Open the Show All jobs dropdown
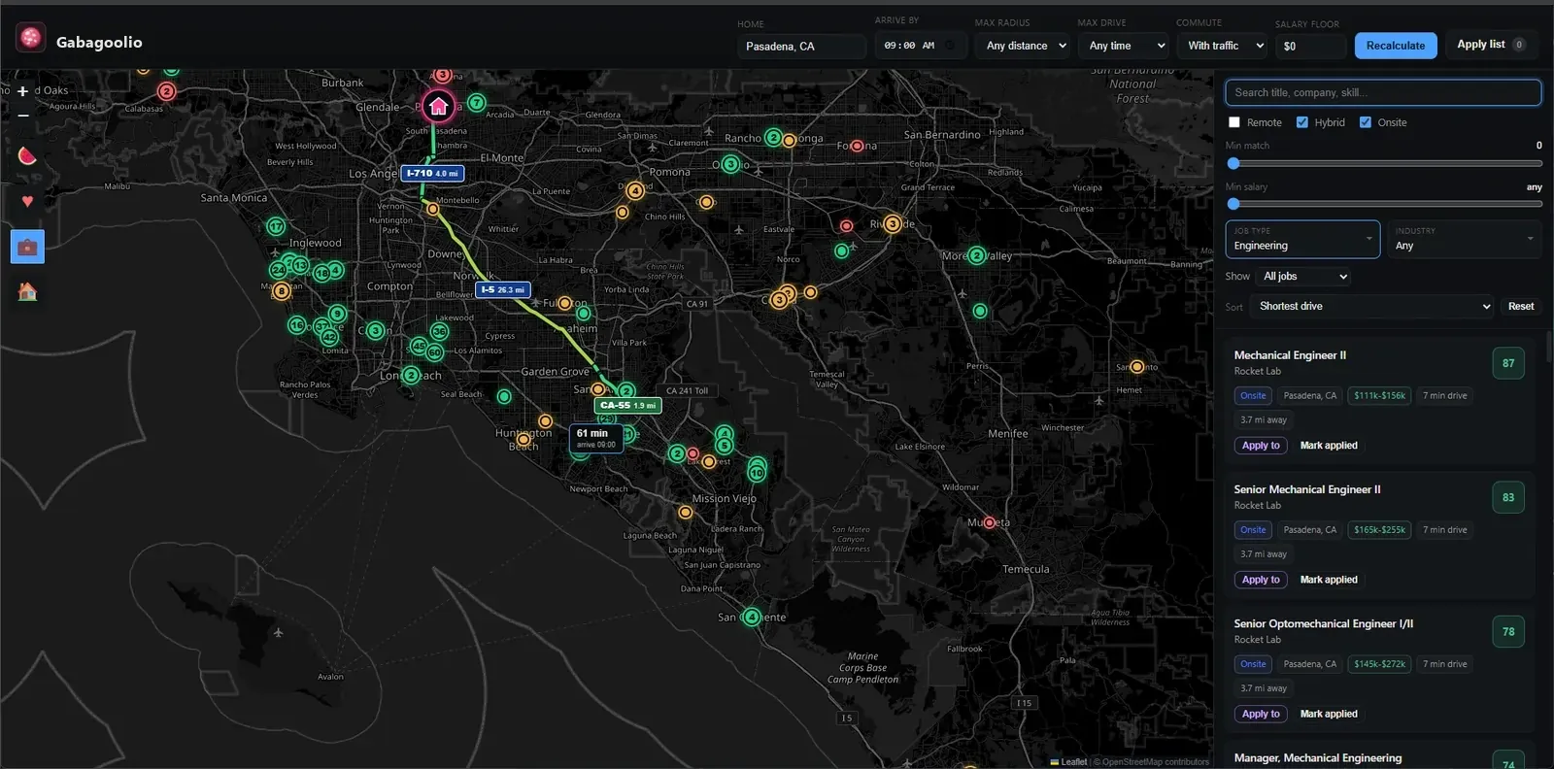 pos(1304,277)
